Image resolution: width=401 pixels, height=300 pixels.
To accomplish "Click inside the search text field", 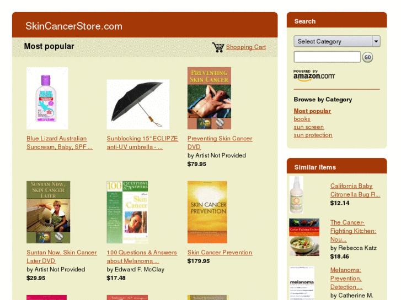I will (327, 57).
